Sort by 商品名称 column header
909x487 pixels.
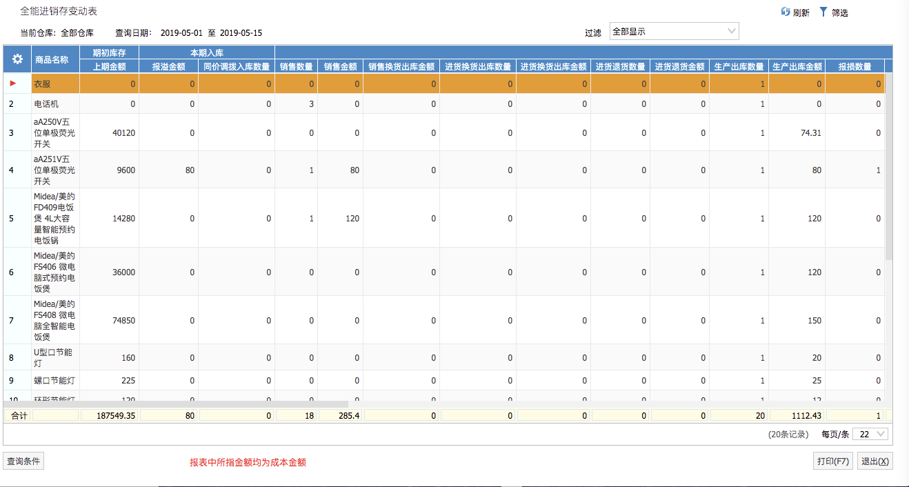55,59
